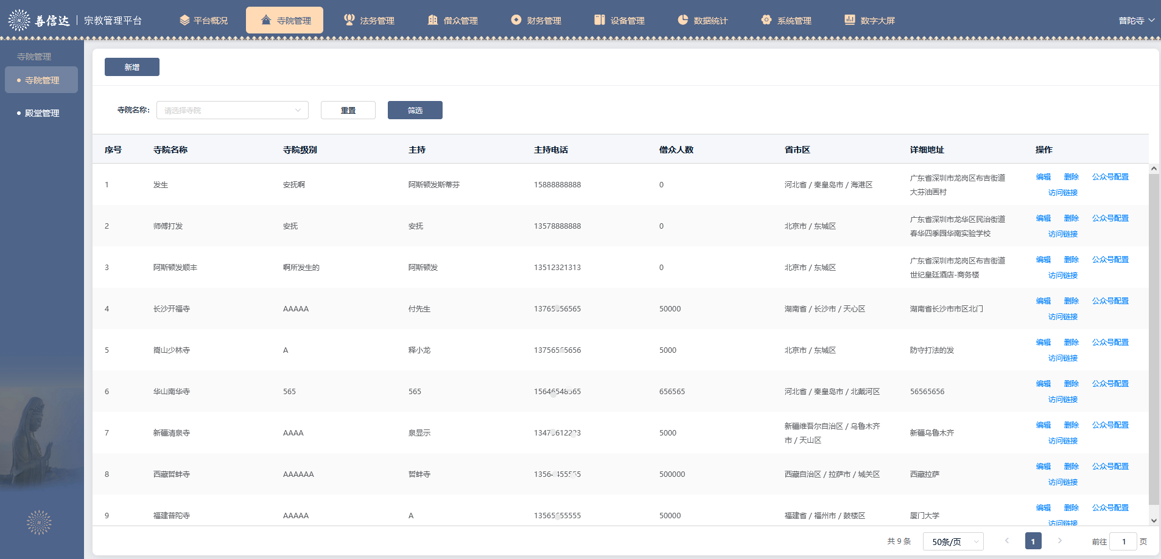Click the 数据统计 pie chart icon
1161x559 pixels.
[x=683, y=20]
